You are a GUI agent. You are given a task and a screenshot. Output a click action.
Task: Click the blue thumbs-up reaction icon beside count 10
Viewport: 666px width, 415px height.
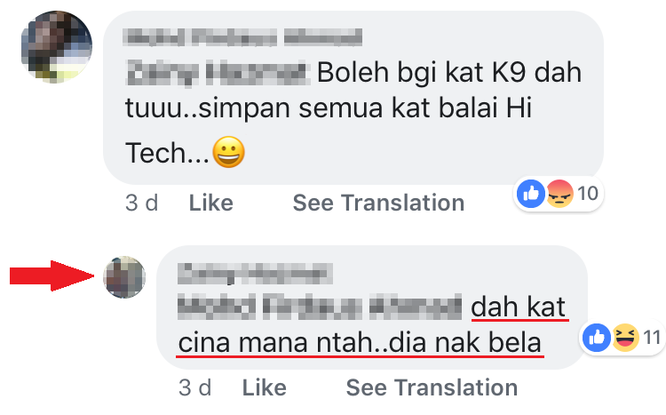pyautogui.click(x=532, y=192)
